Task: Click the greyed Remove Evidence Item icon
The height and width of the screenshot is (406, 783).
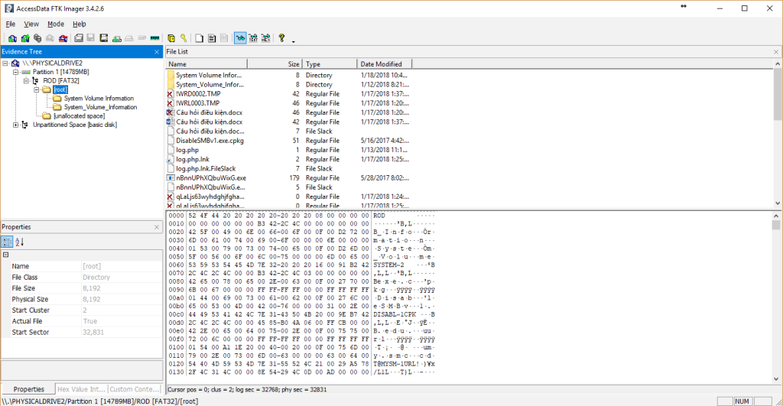Action: (x=50, y=38)
